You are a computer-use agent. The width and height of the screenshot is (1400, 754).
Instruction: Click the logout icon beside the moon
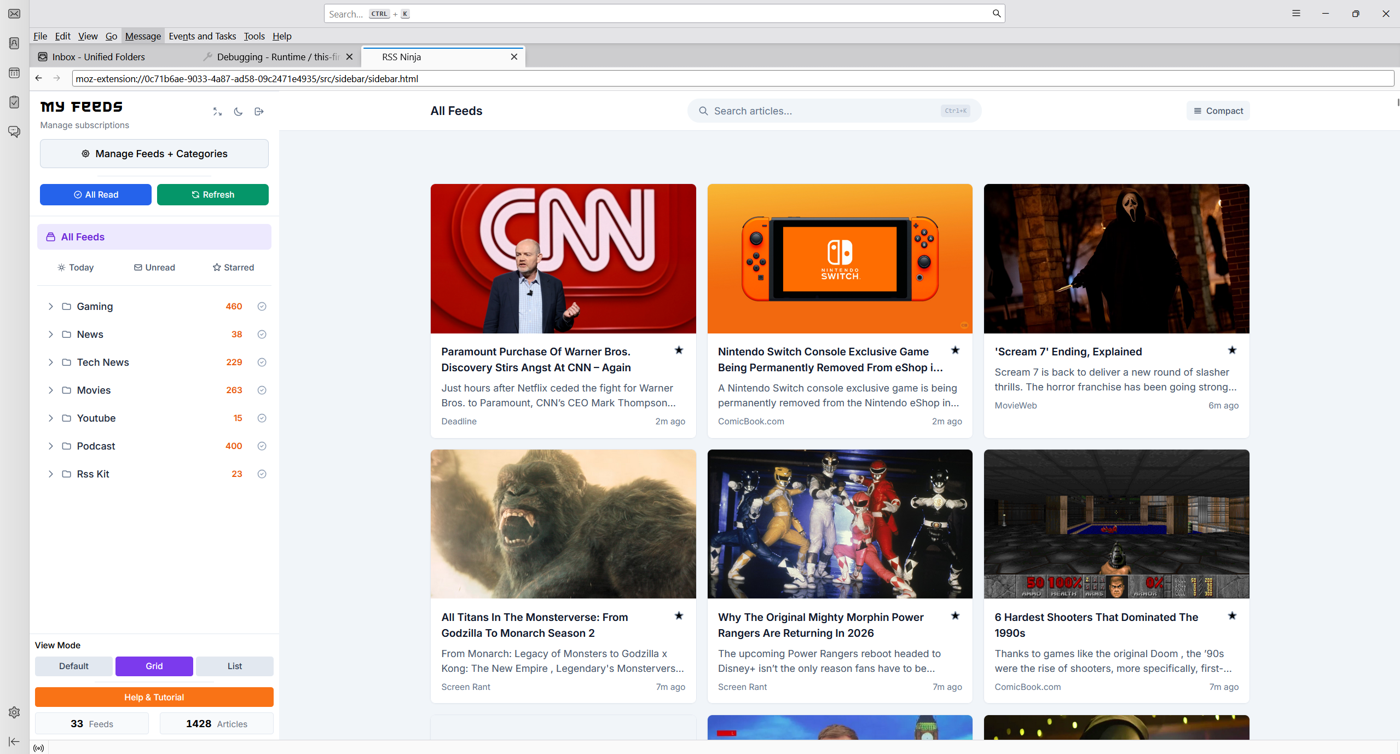pyautogui.click(x=259, y=112)
